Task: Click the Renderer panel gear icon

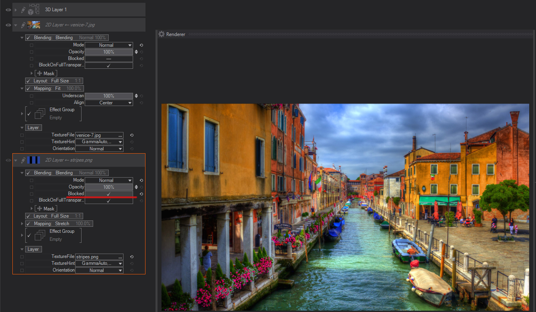Action: coord(161,34)
